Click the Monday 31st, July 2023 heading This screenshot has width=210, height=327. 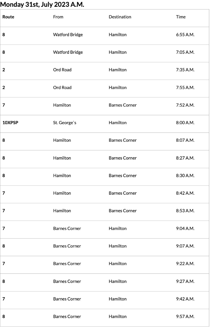[x=42, y=4]
